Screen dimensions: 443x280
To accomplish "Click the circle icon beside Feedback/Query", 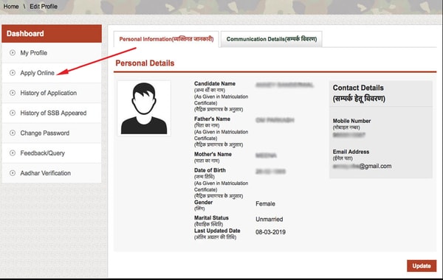I will (13, 153).
